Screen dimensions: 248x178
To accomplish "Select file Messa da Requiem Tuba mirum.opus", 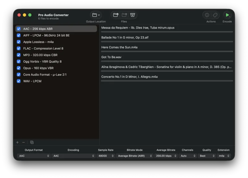I will (x=167, y=29).
